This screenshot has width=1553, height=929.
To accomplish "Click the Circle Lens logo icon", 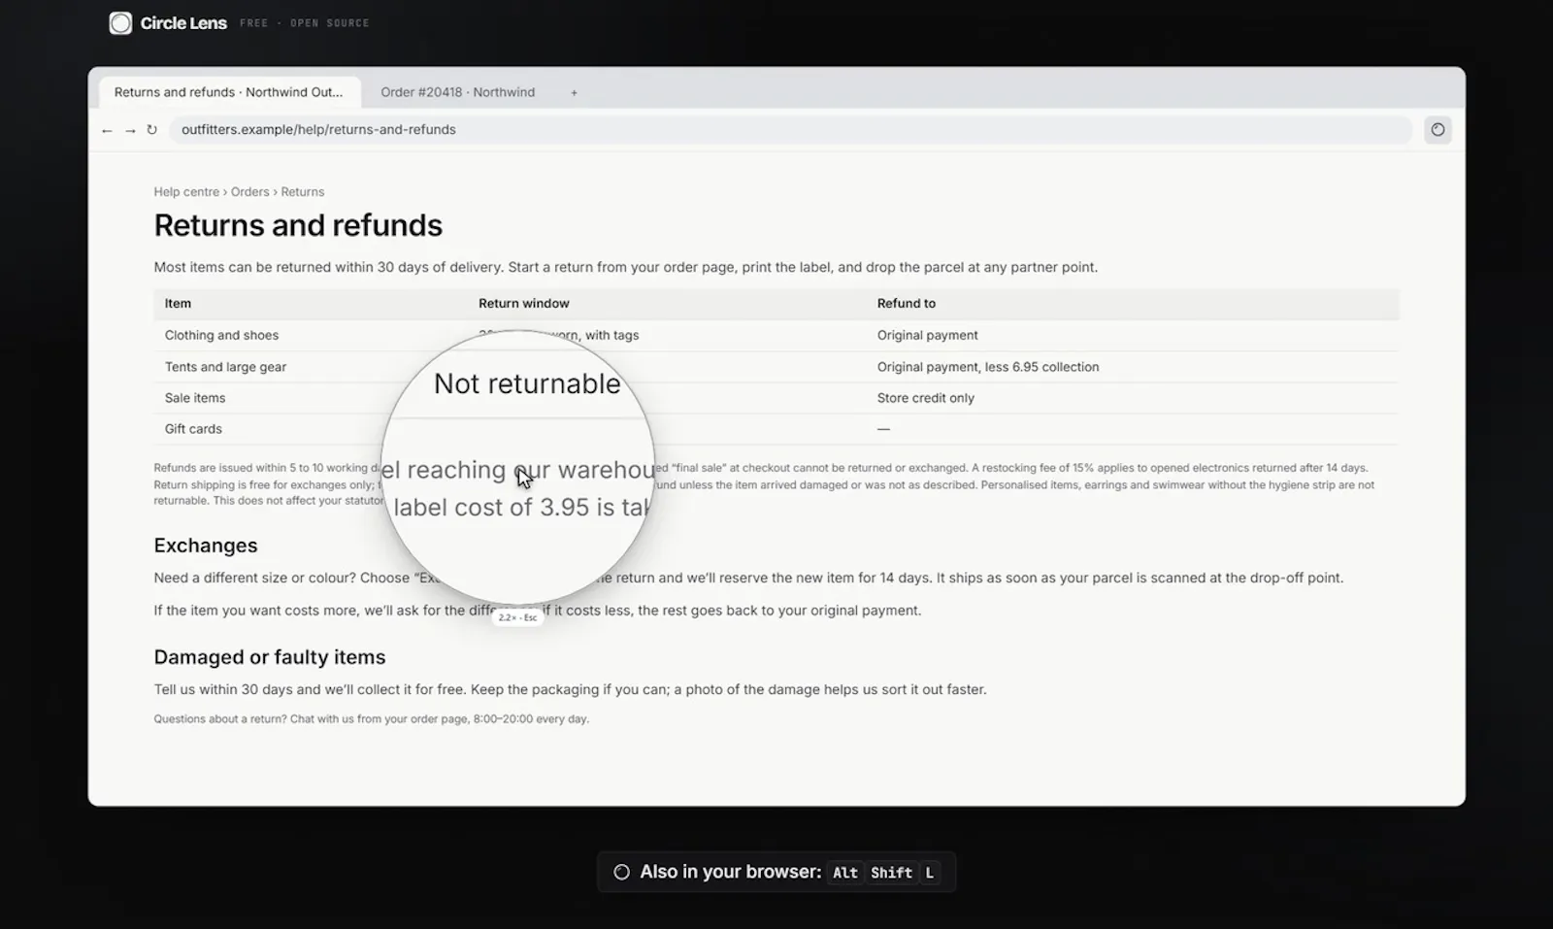I will click(x=120, y=23).
